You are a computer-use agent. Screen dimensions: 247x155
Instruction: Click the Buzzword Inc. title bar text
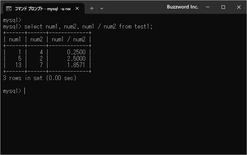point(183,7)
